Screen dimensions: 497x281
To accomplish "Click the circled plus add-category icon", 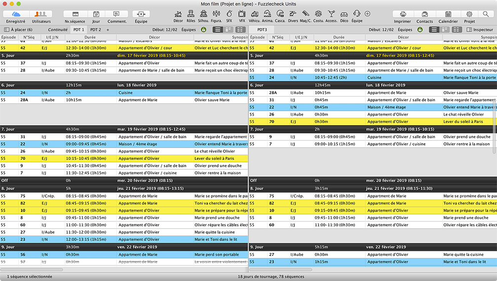I will tap(367, 14).
